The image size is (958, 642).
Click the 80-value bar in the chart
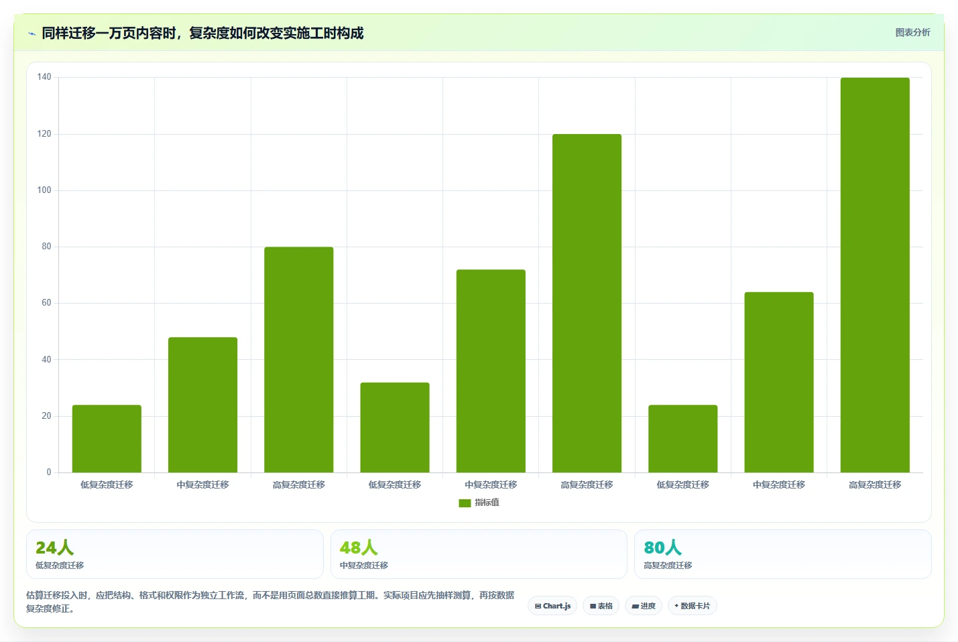click(298, 360)
